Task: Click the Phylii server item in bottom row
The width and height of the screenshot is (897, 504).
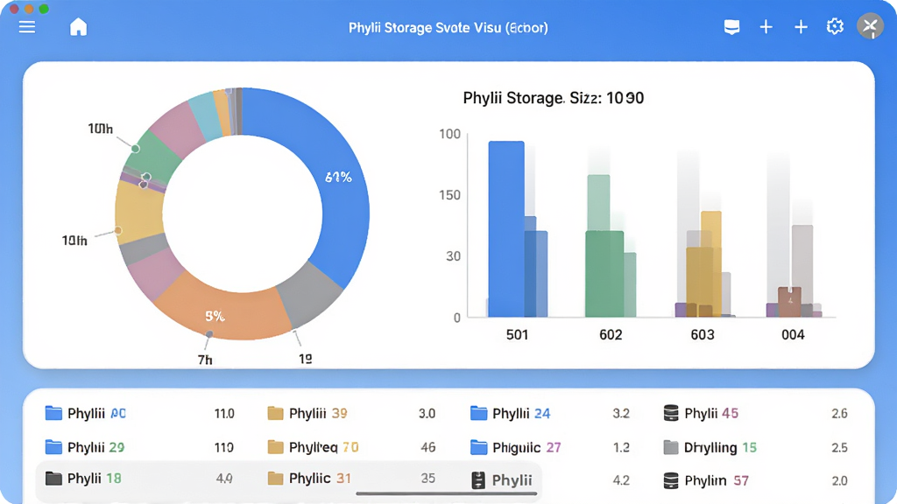Action: point(502,480)
